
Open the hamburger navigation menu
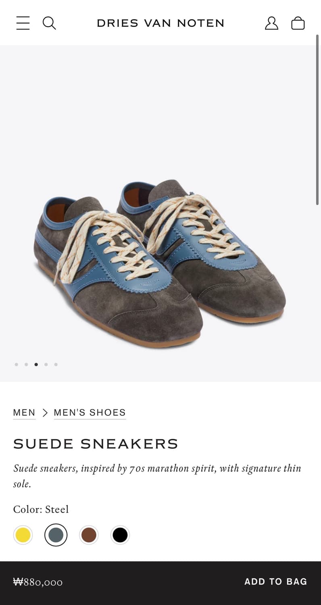pyautogui.click(x=23, y=23)
